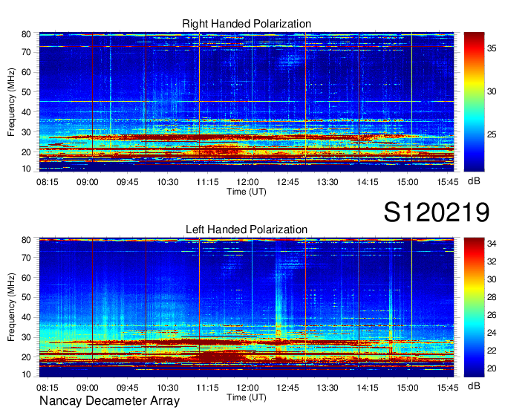Click 20 on Right Handed frequency axis
This screenshot has width=505, height=410.
pyautogui.click(x=26, y=152)
